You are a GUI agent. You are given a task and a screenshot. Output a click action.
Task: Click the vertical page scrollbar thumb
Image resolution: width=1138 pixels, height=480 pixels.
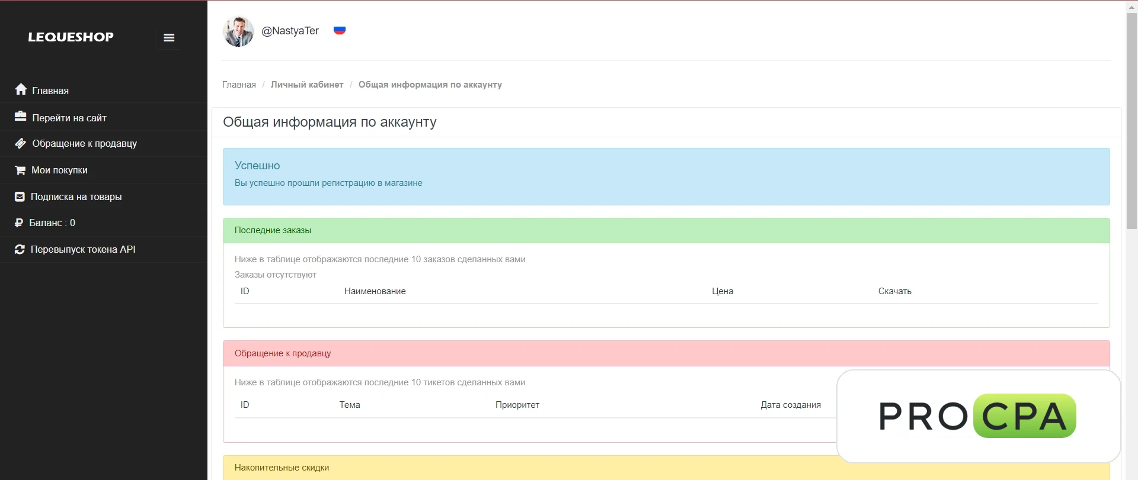pos(1131,121)
